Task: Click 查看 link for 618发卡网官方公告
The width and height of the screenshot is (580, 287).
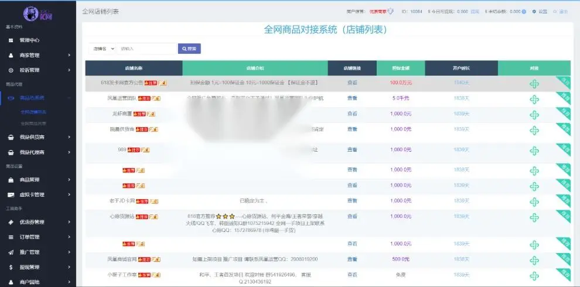Action: [352, 83]
